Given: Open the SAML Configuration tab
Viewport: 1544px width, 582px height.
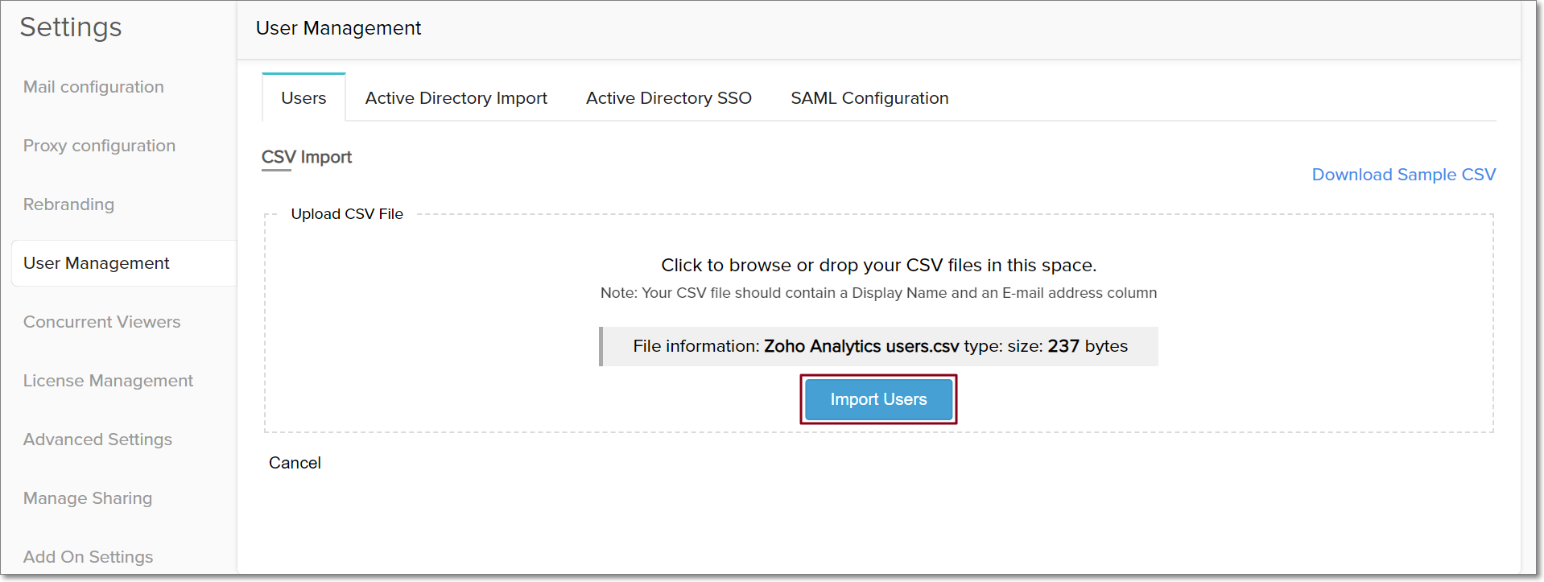Looking at the screenshot, I should coord(869,98).
